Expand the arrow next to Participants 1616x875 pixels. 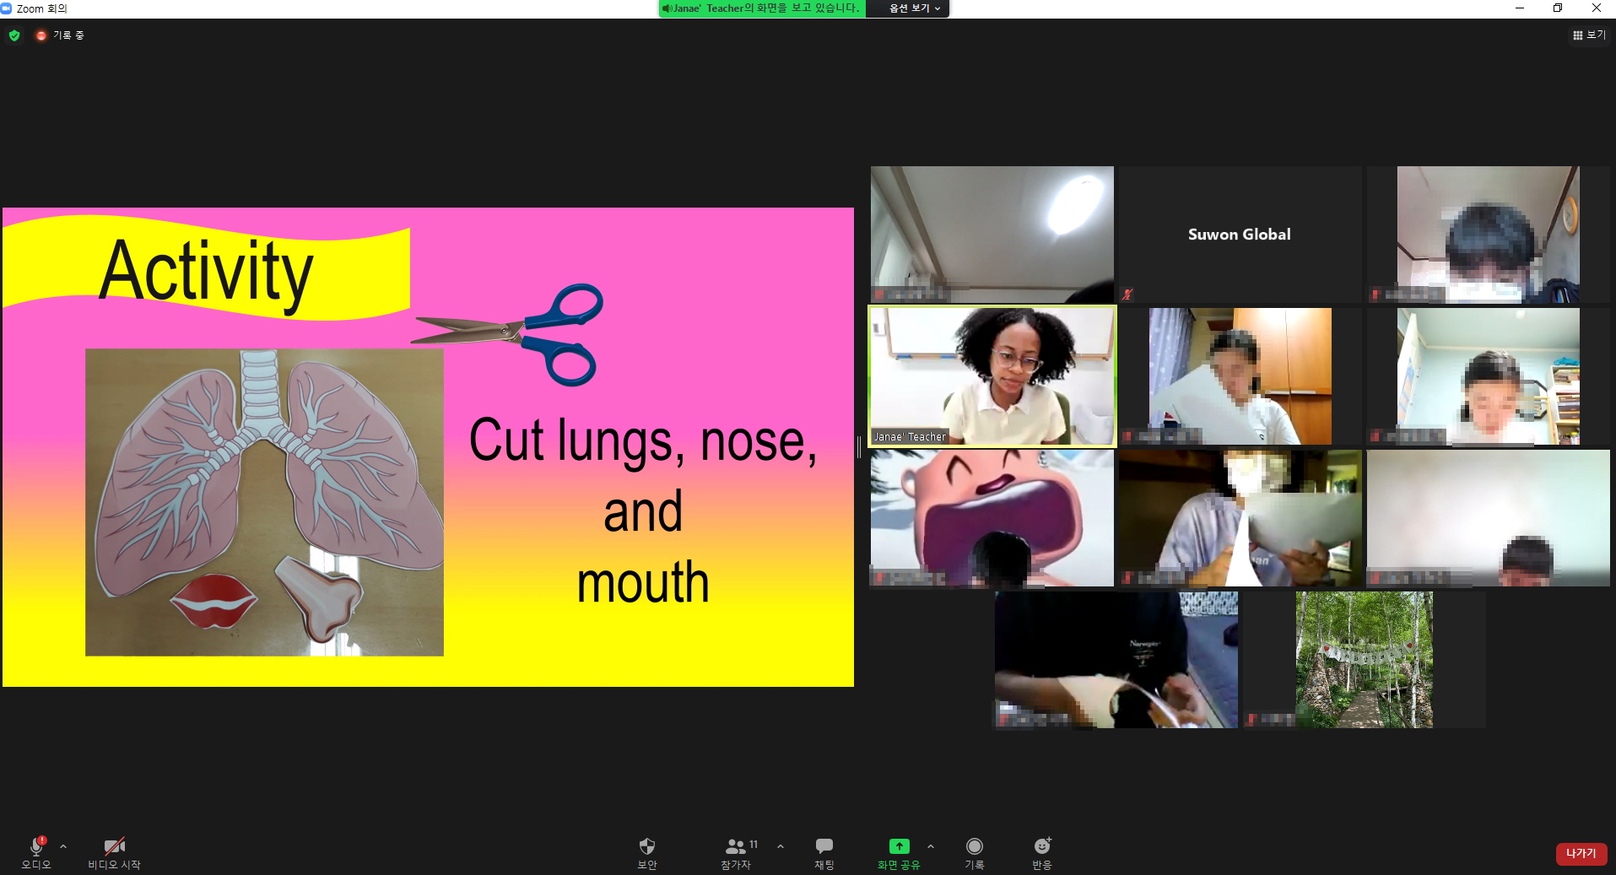[x=781, y=846]
